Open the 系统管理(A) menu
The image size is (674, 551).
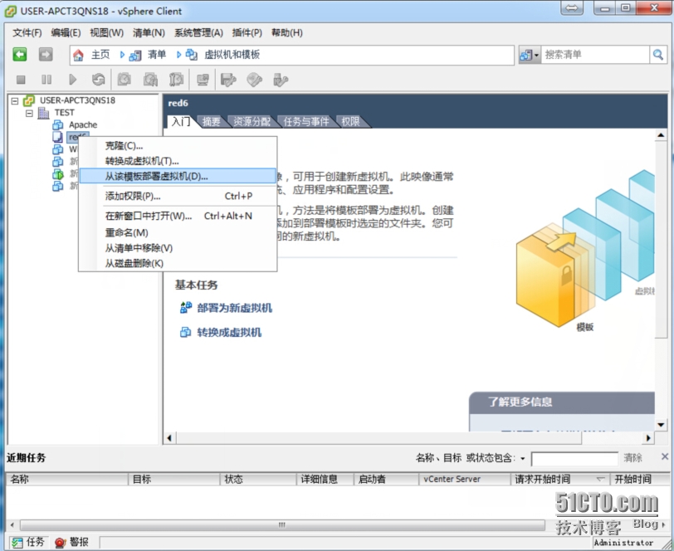(198, 32)
